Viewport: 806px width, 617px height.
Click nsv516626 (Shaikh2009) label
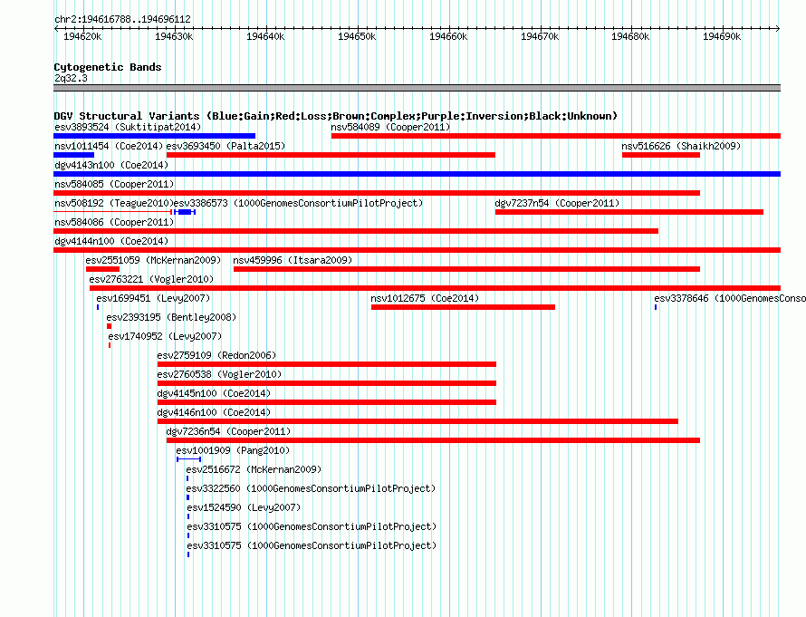pyautogui.click(x=681, y=146)
